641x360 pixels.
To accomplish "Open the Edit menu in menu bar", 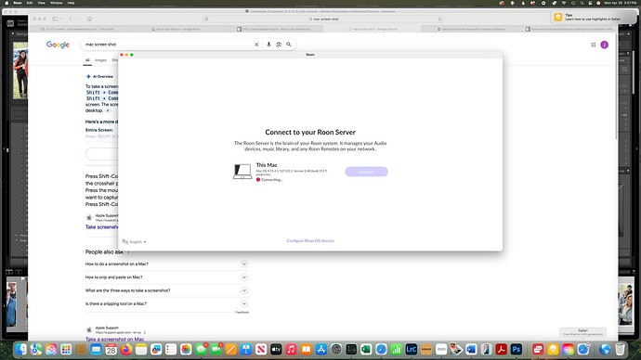I will point(30,3).
